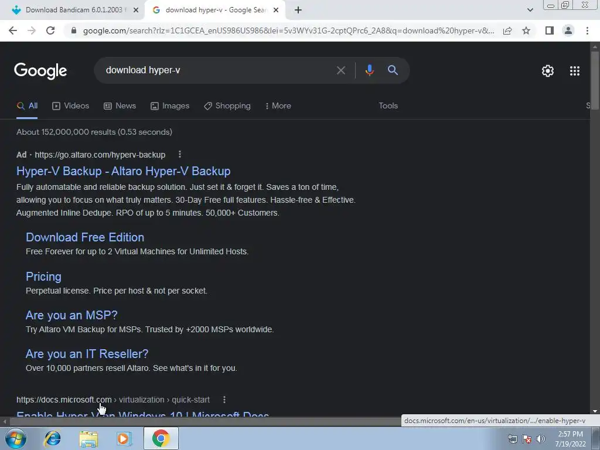This screenshot has width=600, height=450.
Task: Open a new browser tab
Action: (x=298, y=11)
